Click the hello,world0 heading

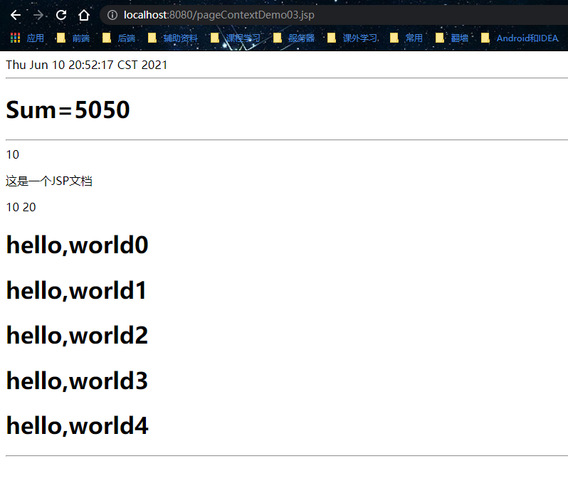tap(77, 245)
